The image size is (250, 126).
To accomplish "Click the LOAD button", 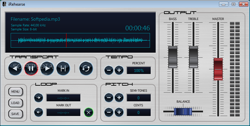I will [15, 103].
